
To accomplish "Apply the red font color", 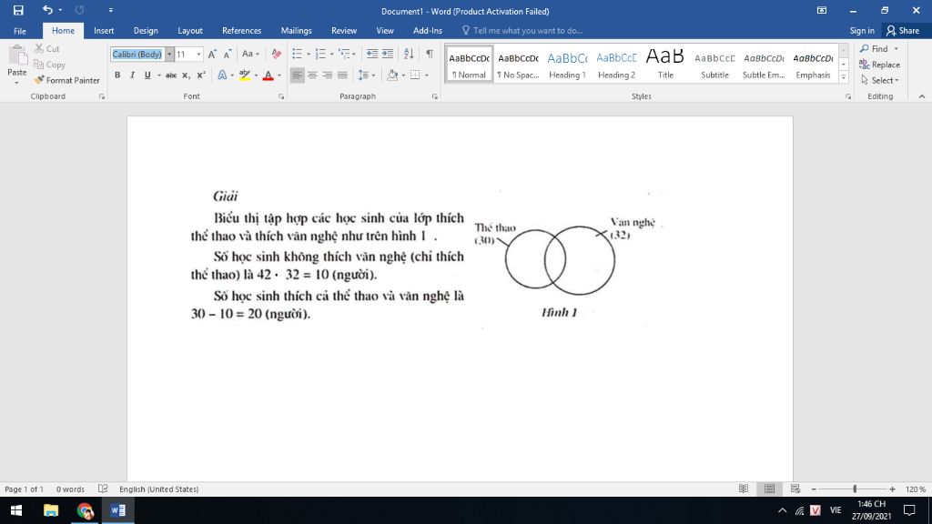I will 268,75.
